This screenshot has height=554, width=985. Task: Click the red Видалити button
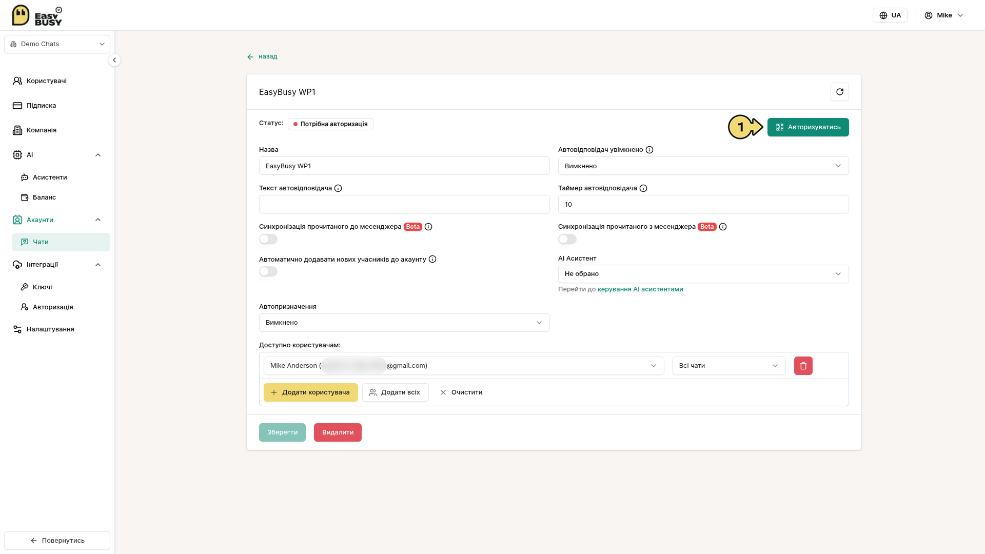click(338, 432)
